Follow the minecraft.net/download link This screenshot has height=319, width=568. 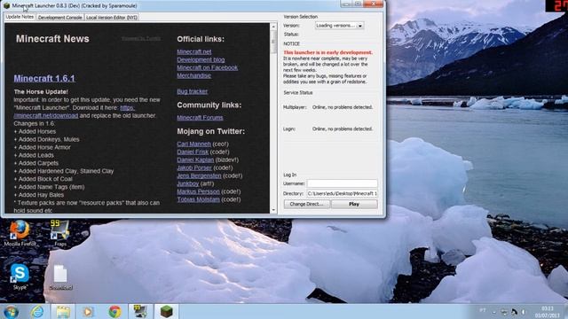pyautogui.click(x=45, y=116)
